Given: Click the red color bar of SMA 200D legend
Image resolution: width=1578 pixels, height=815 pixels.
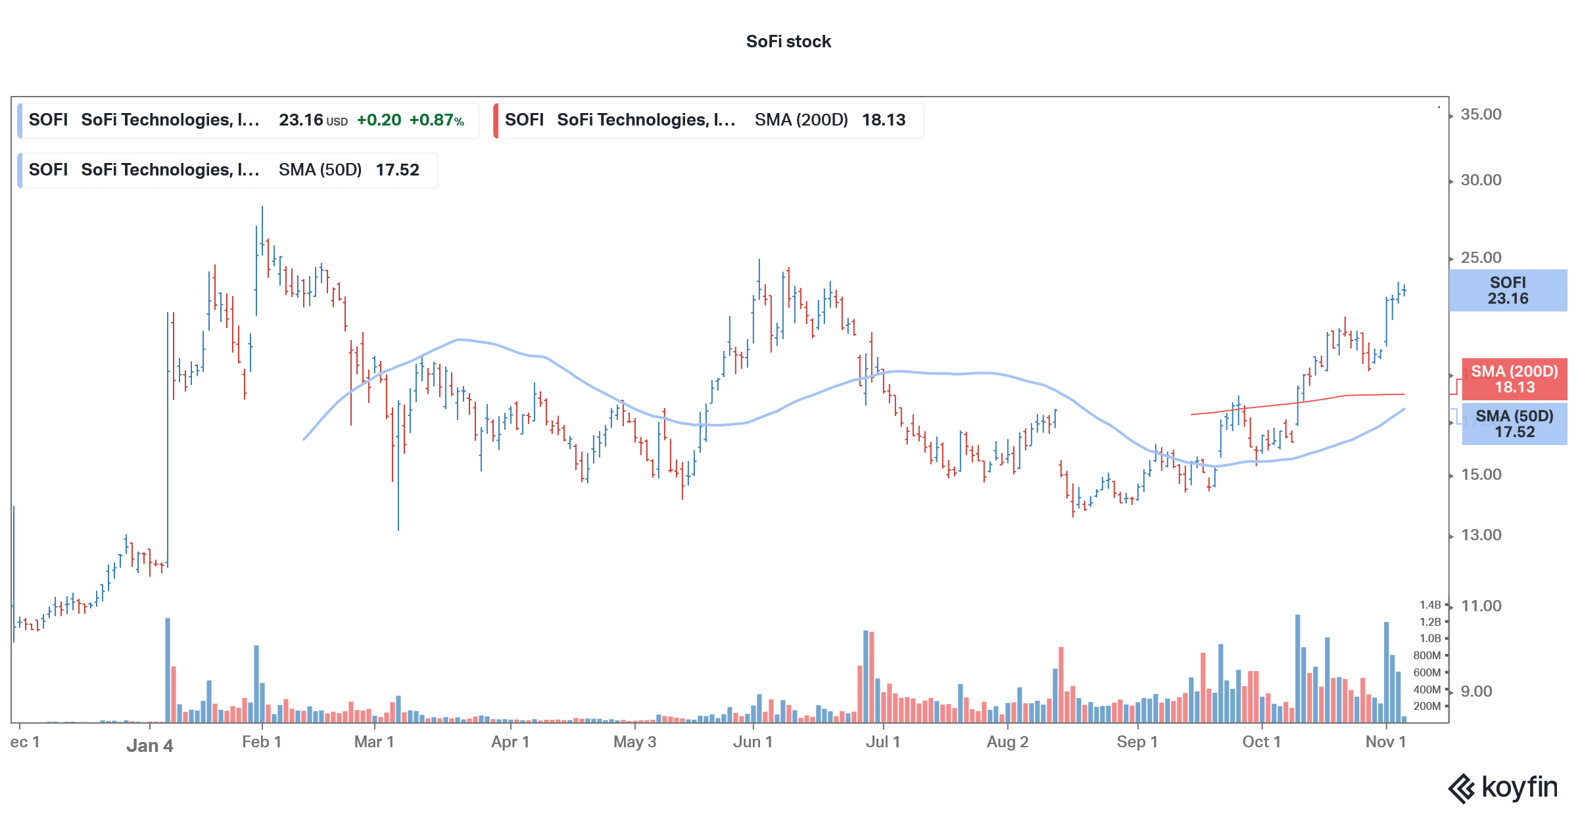Looking at the screenshot, I should pos(496,120).
